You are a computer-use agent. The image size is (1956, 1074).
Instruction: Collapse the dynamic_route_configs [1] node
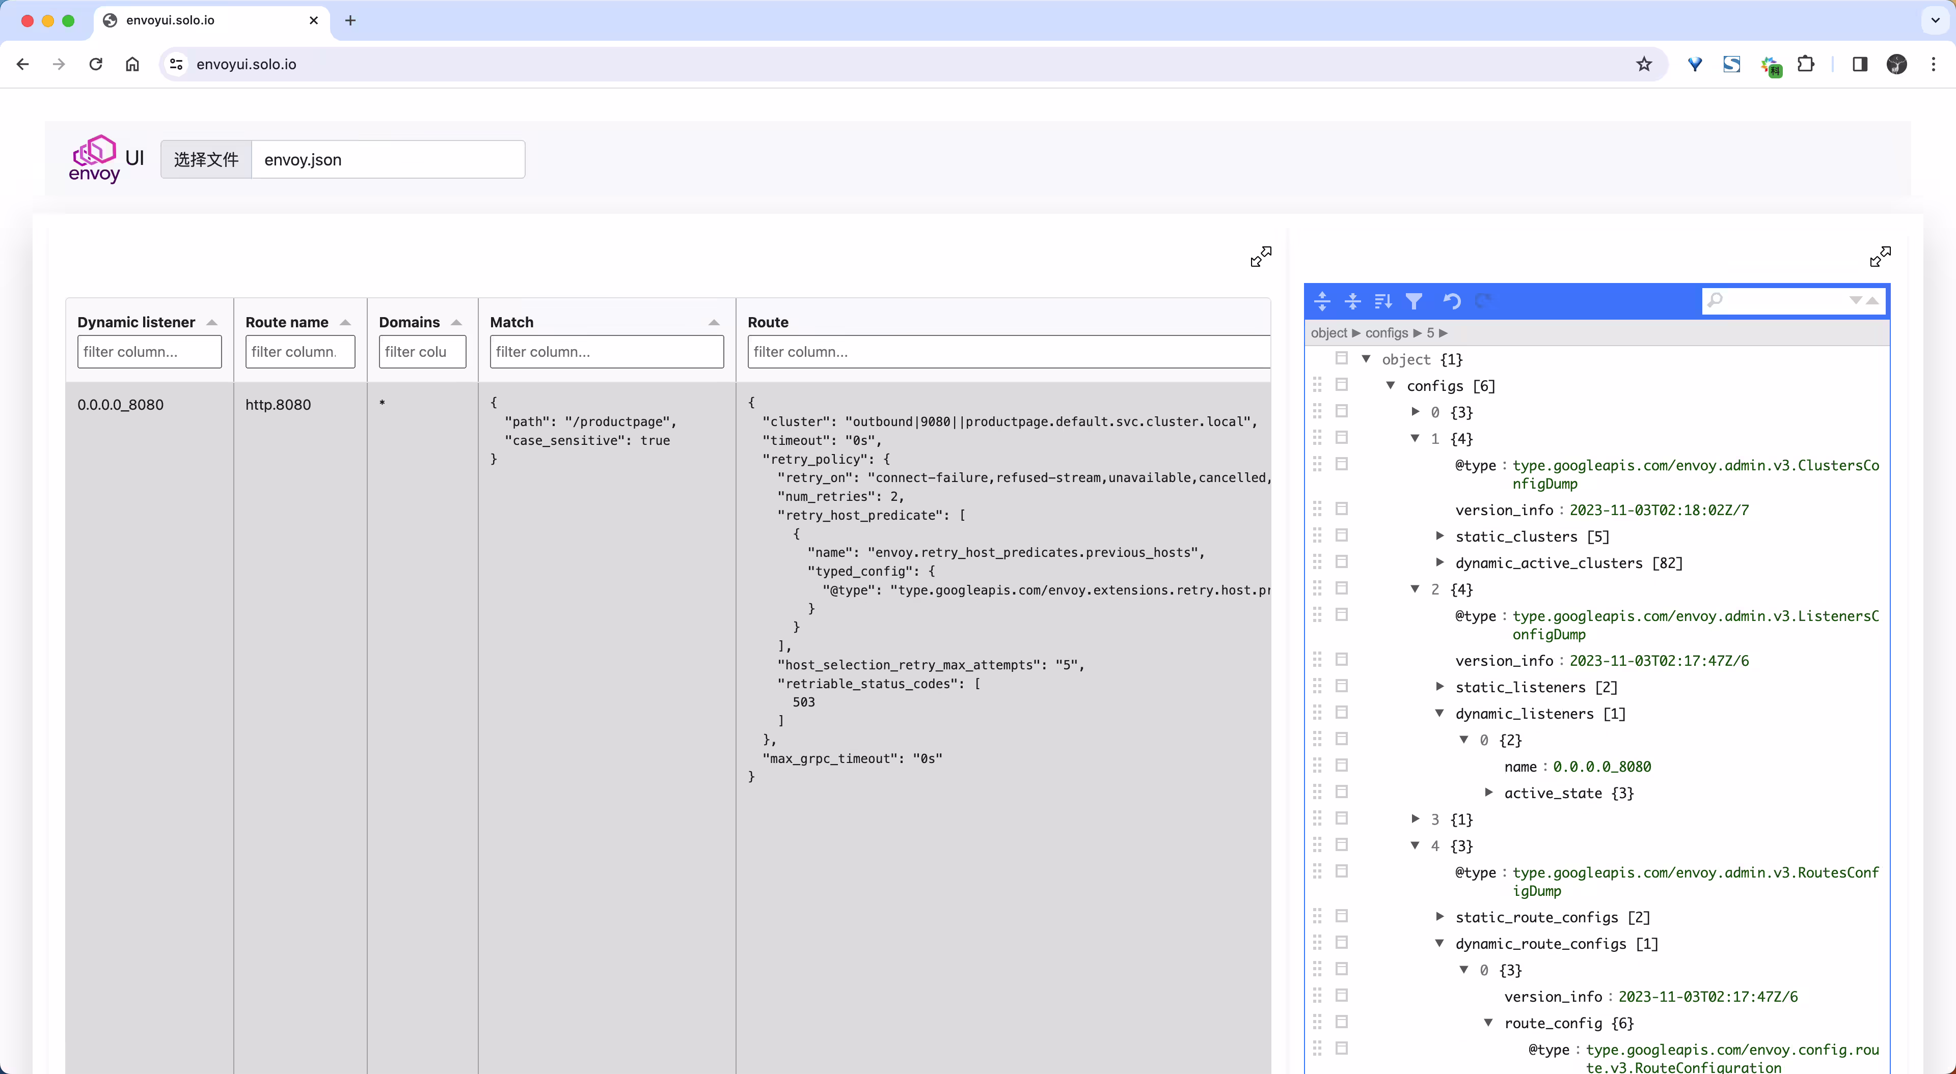pyautogui.click(x=1439, y=943)
